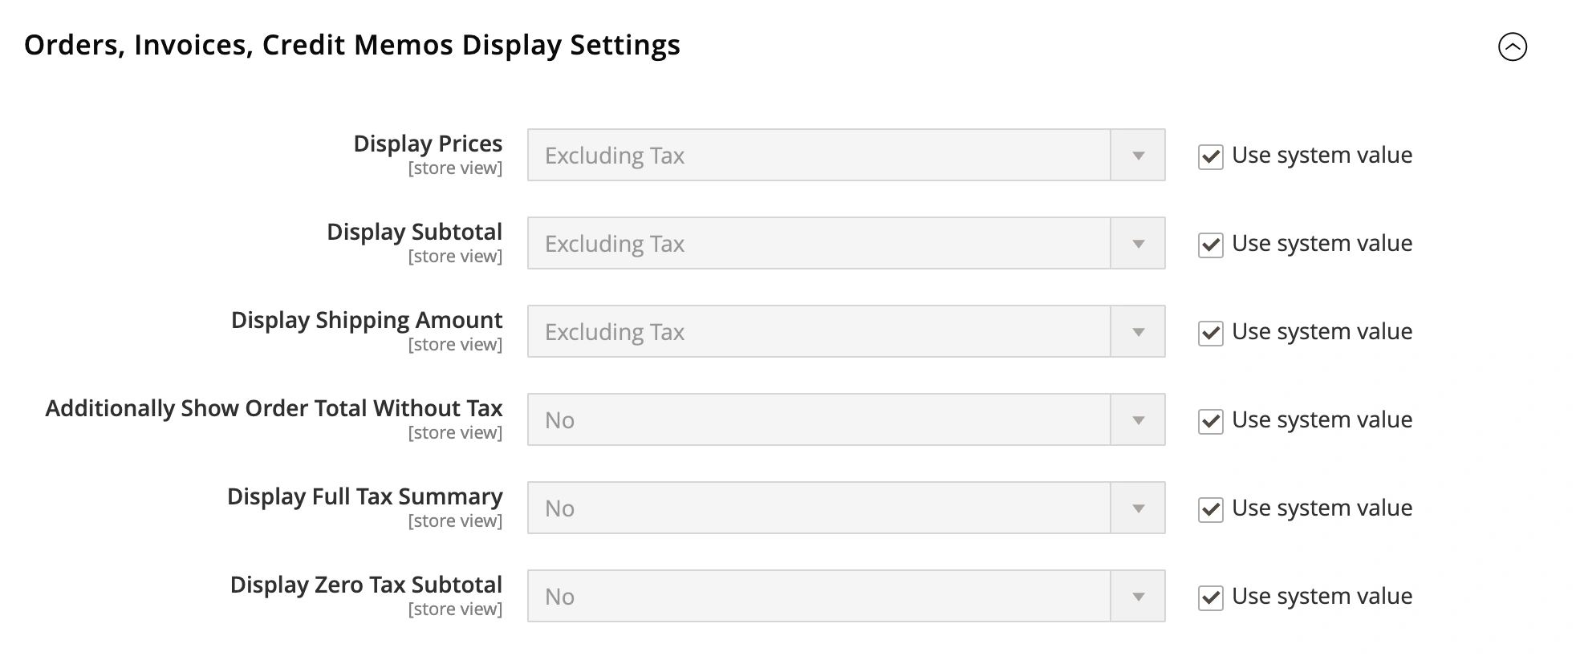1576x656 pixels.
Task: Toggle system value checkbox for Display Full Tax Summary
Action: point(1210,509)
